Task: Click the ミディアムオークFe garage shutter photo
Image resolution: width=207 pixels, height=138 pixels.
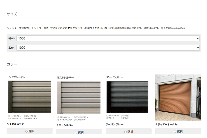Action: (178, 97)
